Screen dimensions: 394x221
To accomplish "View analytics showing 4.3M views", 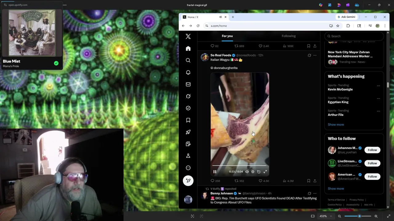I will point(288,181).
